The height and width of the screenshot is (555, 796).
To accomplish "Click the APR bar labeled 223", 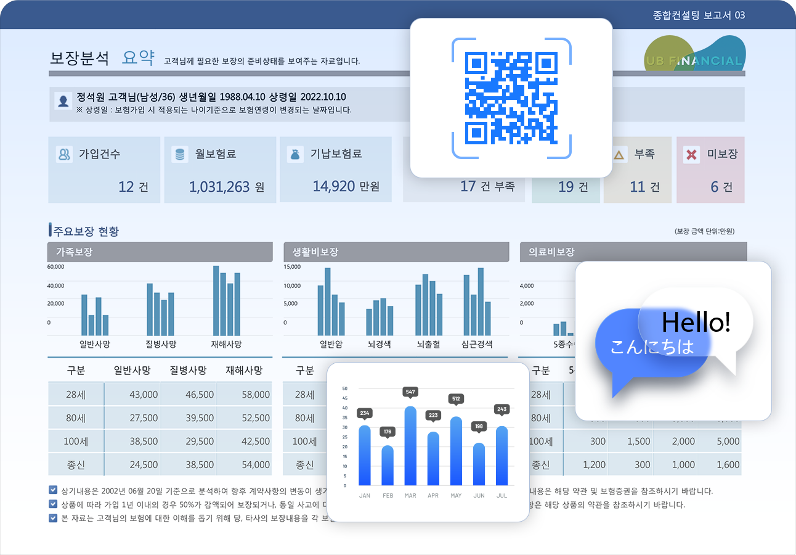I will click(433, 458).
